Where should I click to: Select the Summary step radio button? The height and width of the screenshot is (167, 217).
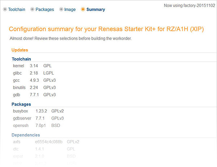click(x=83, y=9)
